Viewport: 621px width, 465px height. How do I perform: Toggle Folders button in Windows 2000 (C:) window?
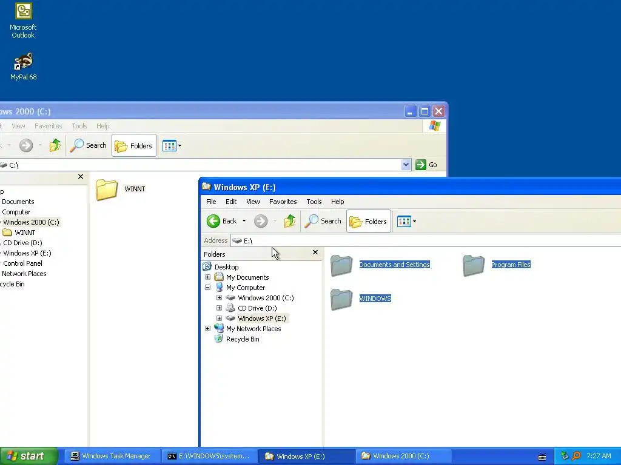[x=134, y=145]
